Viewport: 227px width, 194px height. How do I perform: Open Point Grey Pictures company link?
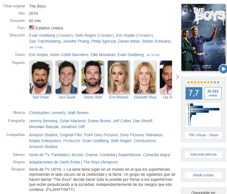(101, 135)
